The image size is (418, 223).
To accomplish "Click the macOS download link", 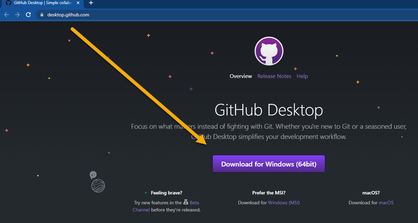I will coord(386,203).
